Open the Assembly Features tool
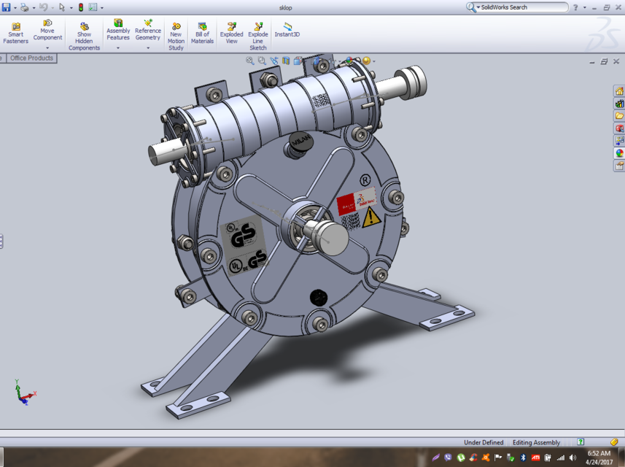The image size is (625, 467). 117,29
